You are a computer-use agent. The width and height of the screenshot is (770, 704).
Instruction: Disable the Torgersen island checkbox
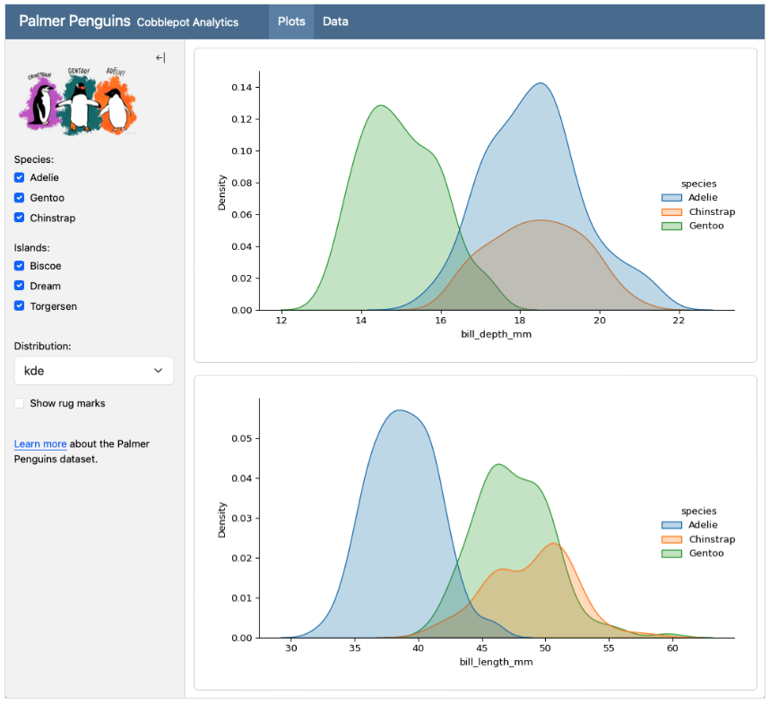coord(20,306)
